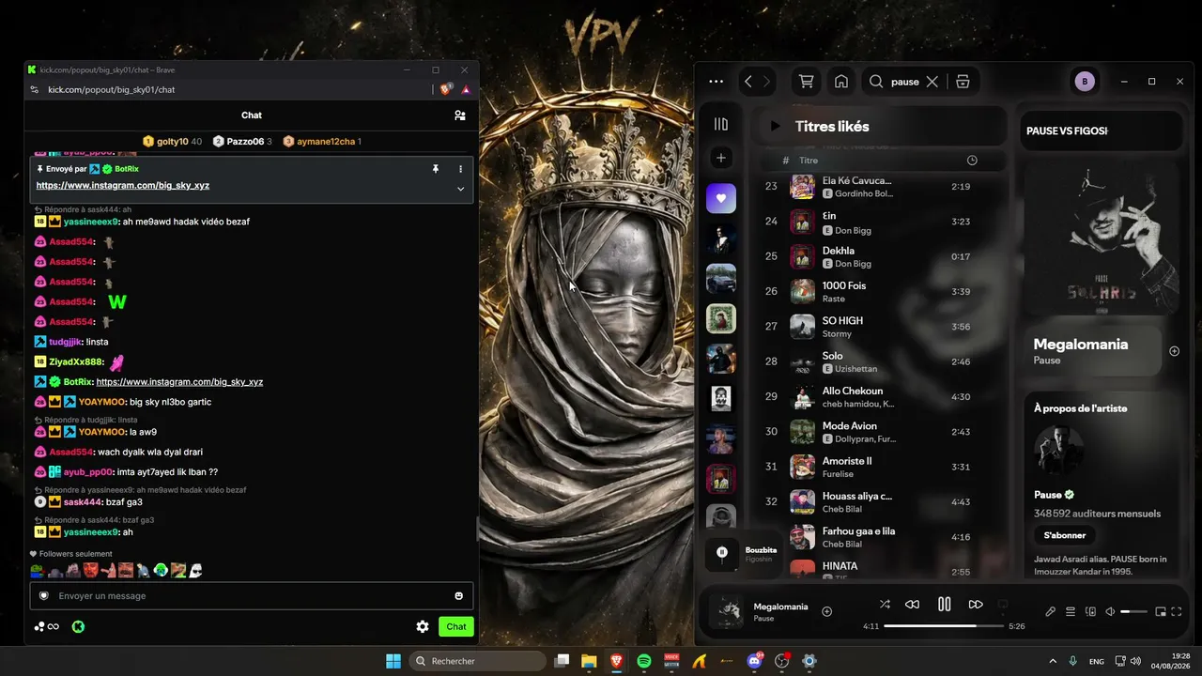
Task: Unpin the pinned BotRix message
Action: point(435,169)
